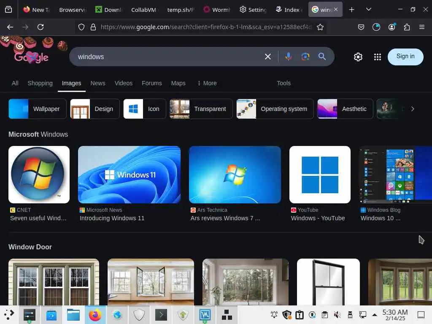
Task: Switch to the All results tab
Action: pos(15,83)
